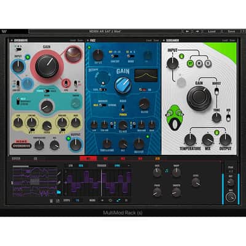
Task: Select the highlighted blue ping-pong mode icon
Action: pyautogui.click(x=118, y=200)
